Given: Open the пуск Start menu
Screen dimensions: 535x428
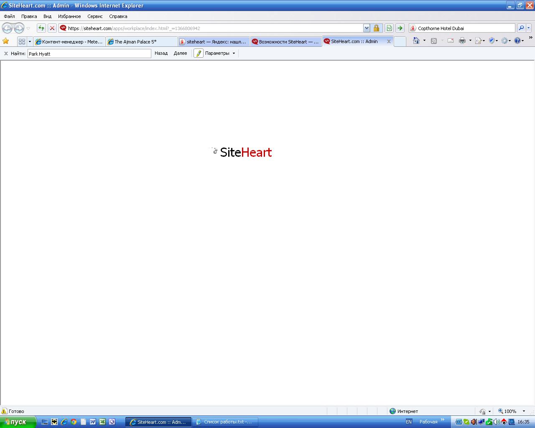Looking at the screenshot, I should click(18, 422).
